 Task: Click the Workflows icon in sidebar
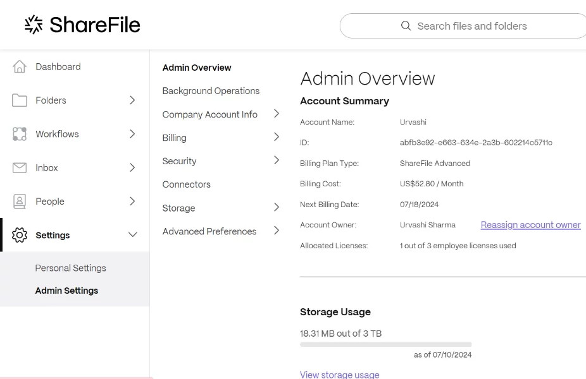click(x=20, y=134)
